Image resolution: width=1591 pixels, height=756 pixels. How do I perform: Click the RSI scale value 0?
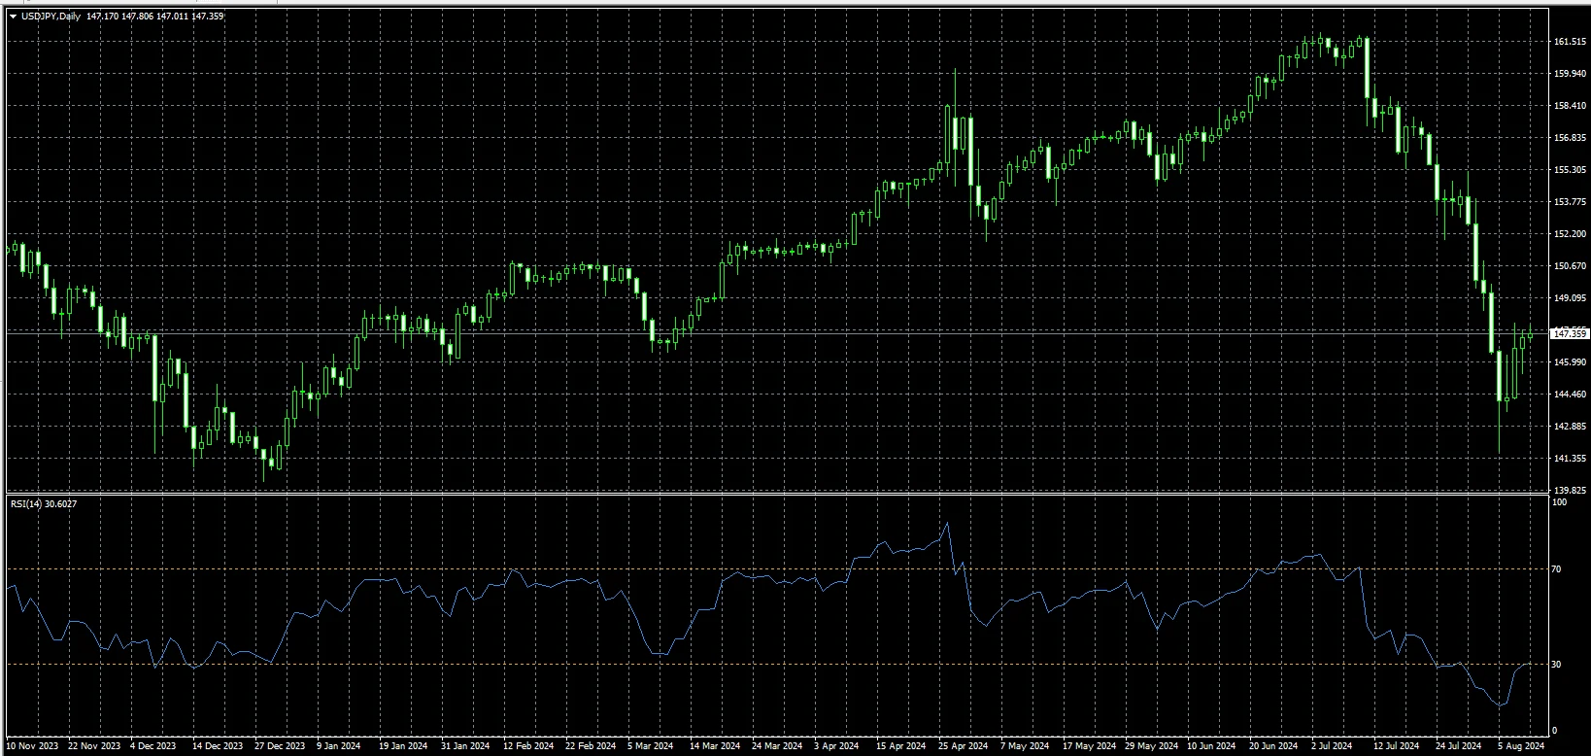pyautogui.click(x=1555, y=731)
